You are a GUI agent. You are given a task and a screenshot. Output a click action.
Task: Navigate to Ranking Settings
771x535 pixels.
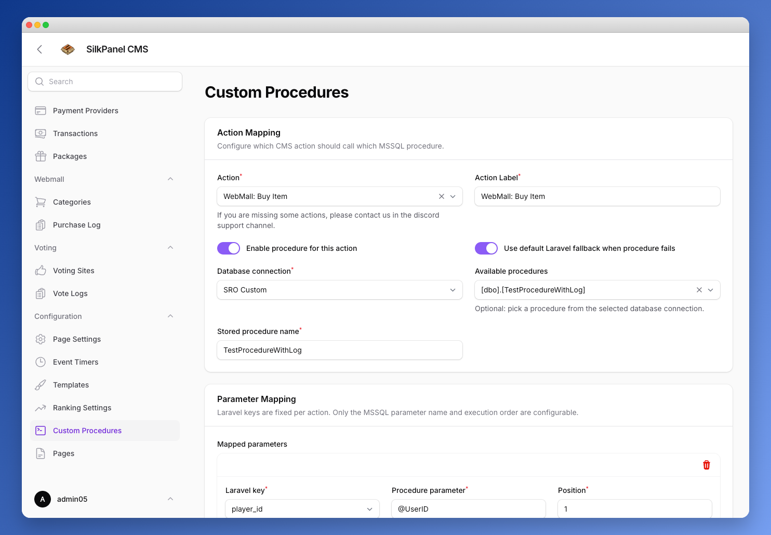point(105,408)
